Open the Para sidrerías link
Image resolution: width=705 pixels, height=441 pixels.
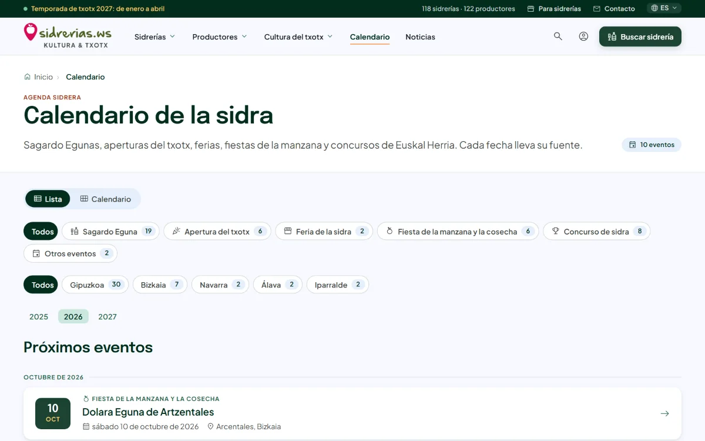[554, 9]
